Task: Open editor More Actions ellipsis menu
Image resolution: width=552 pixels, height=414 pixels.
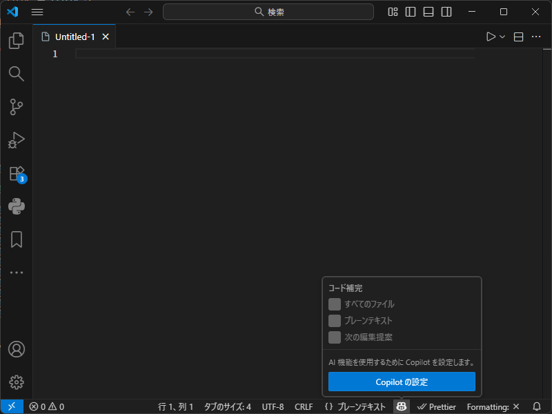Action: (x=536, y=37)
